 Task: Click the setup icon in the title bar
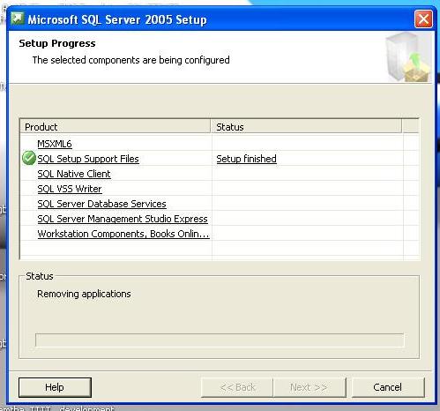tap(18, 19)
